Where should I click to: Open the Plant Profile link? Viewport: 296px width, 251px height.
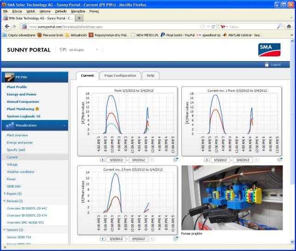[x=17, y=87]
